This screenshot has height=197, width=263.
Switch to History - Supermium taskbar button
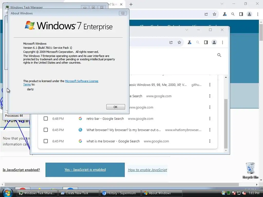(x=120, y=193)
